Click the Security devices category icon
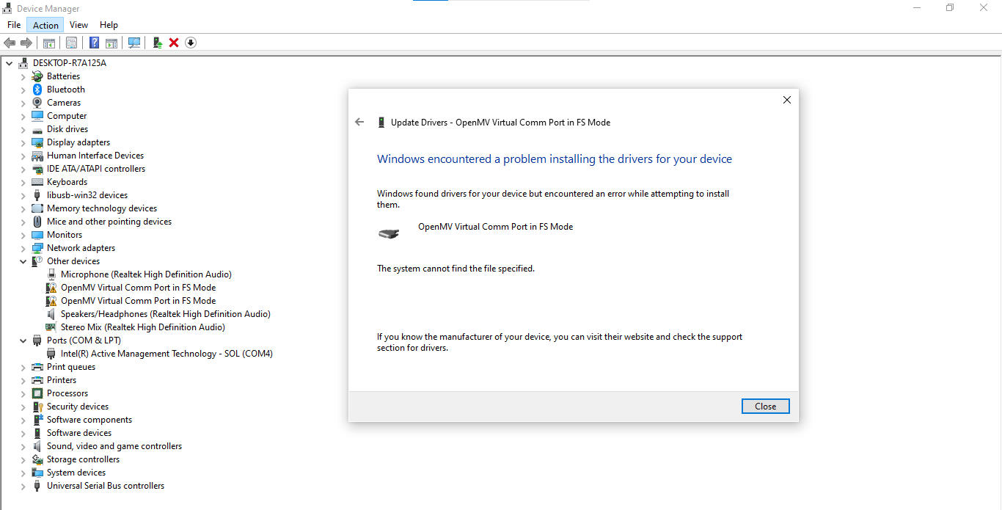 pyautogui.click(x=37, y=407)
